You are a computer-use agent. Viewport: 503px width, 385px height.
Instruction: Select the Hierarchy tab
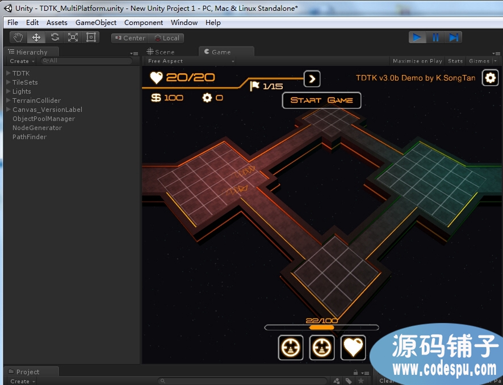[31, 52]
